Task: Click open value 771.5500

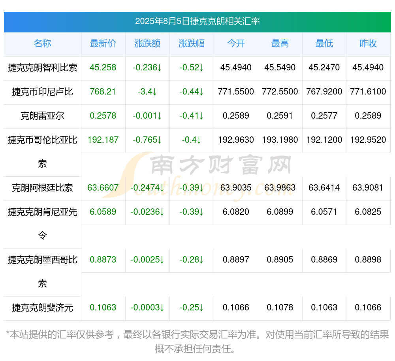Action: tap(236, 91)
